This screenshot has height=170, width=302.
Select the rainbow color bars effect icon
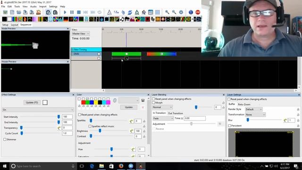coord(15,19)
